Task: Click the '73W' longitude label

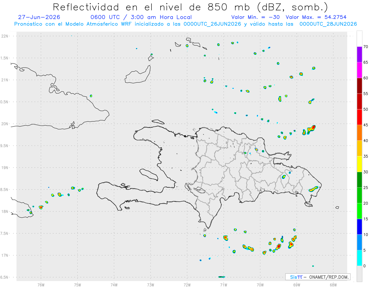Action: click(x=151, y=285)
